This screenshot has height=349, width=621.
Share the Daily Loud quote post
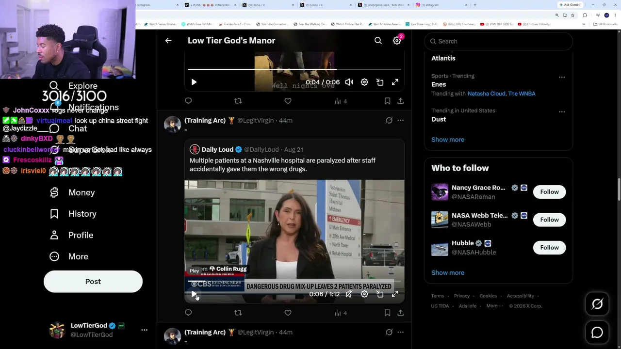click(400, 313)
